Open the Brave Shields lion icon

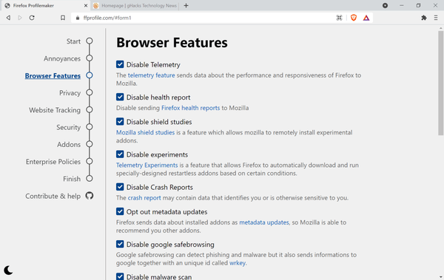[354, 18]
